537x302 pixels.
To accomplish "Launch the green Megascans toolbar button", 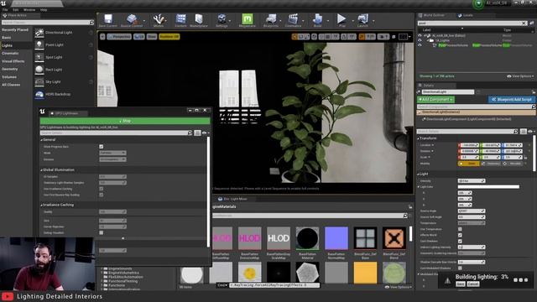I will pyautogui.click(x=247, y=20).
